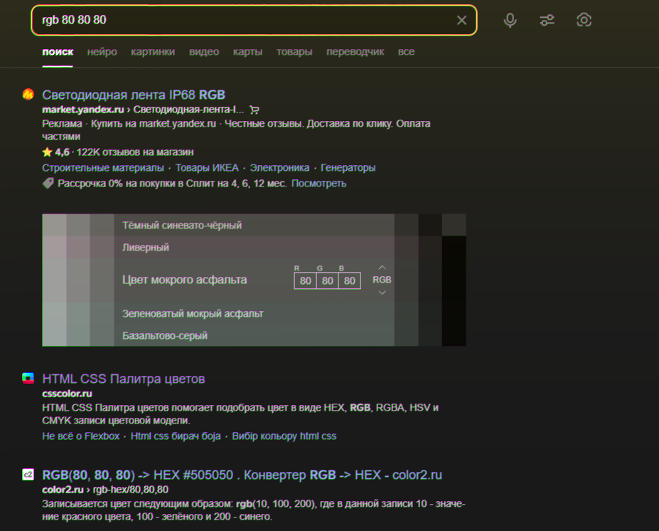The image size is (659, 531).
Task: Click the 122K отзывов на магазин rating text
Action: click(x=135, y=152)
